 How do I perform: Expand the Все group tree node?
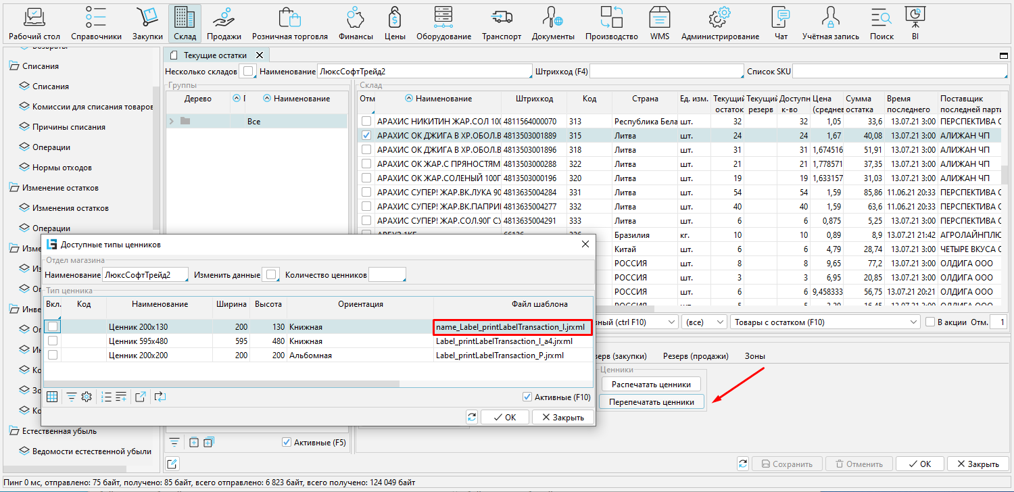coord(171,122)
